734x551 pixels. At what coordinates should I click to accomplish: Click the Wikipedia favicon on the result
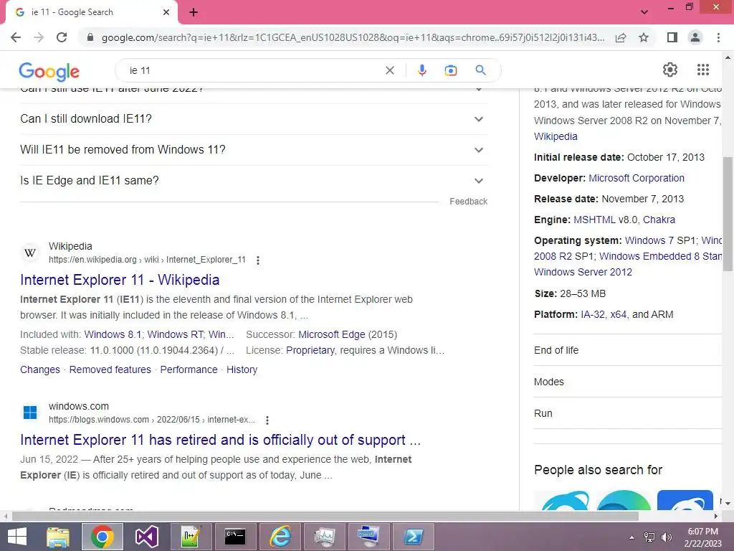[30, 253]
